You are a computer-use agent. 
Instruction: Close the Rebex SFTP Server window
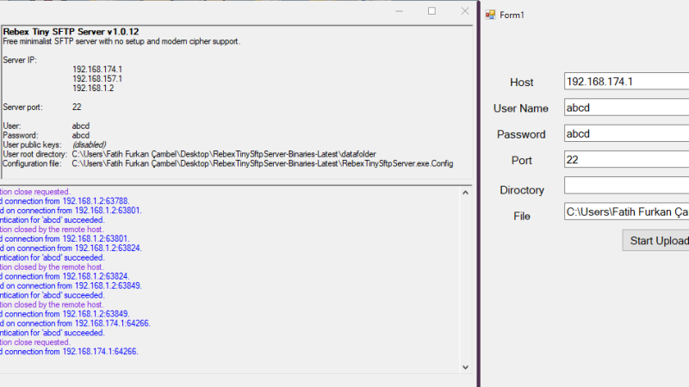(x=465, y=11)
